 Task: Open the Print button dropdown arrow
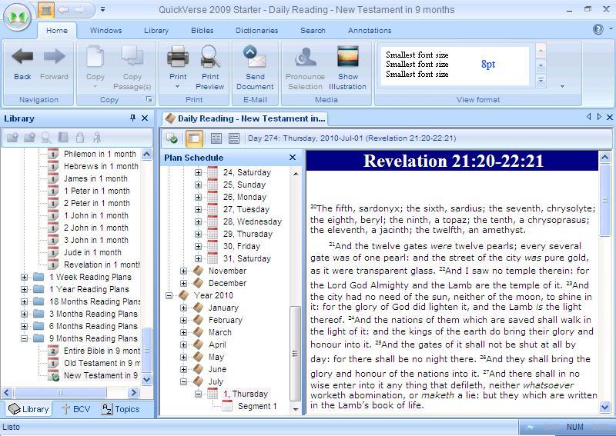(x=177, y=86)
